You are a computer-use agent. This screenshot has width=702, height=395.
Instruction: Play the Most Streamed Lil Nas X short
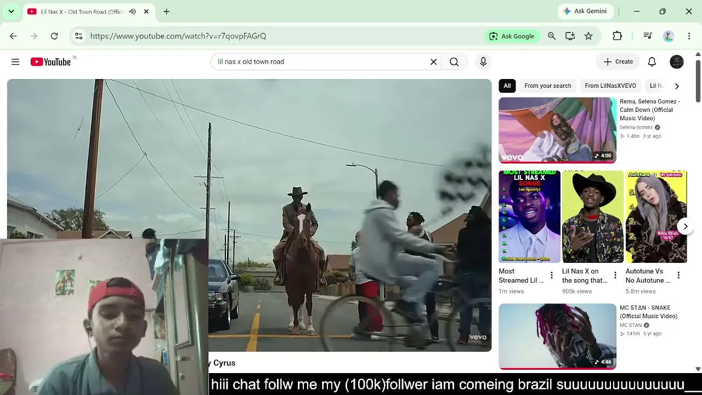click(x=529, y=217)
